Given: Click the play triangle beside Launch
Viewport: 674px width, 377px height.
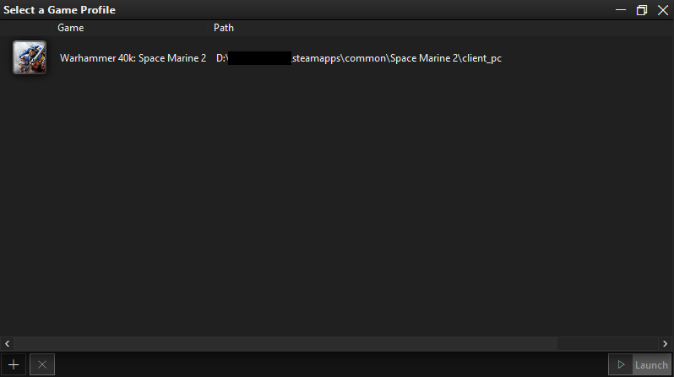Looking at the screenshot, I should pos(621,364).
